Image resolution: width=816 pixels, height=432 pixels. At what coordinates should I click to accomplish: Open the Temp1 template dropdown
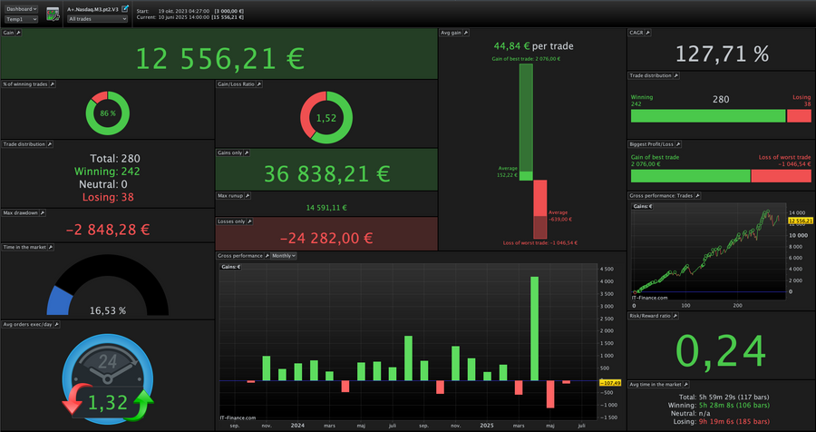(22, 19)
